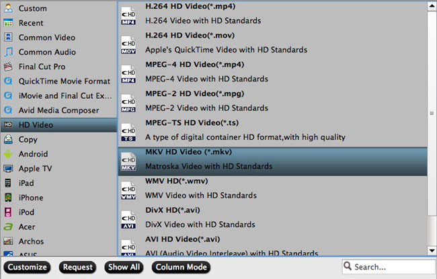Click the Archos category icon

8,241
